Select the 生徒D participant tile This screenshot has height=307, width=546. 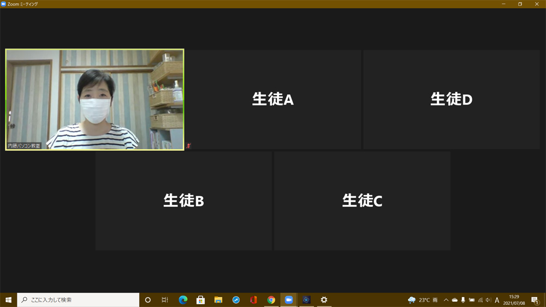pos(452,99)
